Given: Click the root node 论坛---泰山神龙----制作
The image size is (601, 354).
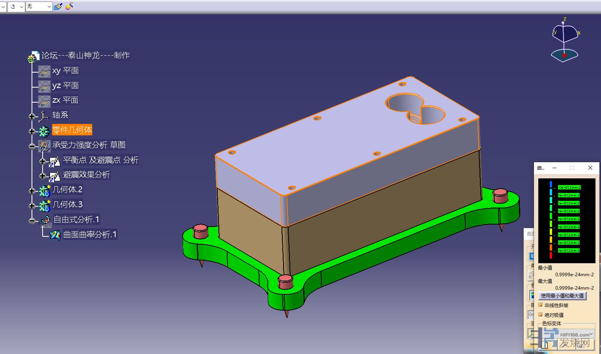Looking at the screenshot, I should tap(86, 56).
